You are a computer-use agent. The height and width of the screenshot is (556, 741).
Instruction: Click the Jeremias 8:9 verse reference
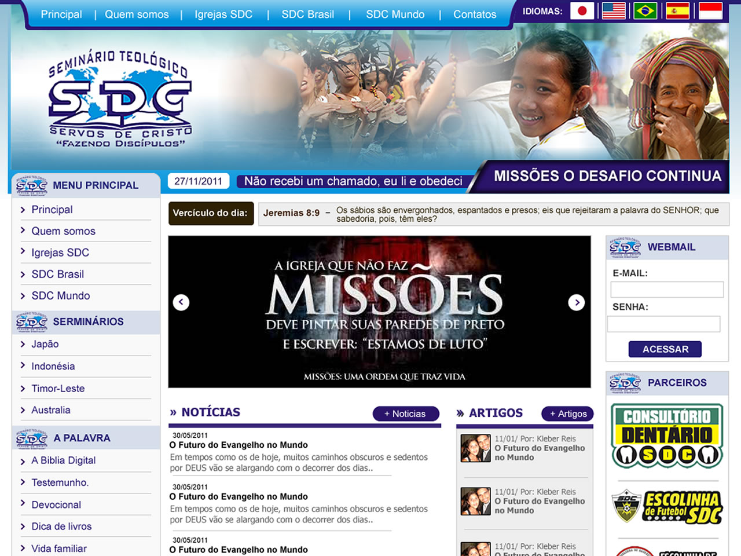pyautogui.click(x=291, y=213)
